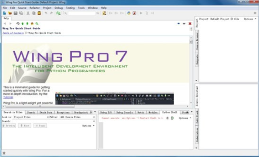Go forward in the Help viewer
The image size is (259, 157).
click(10, 23)
